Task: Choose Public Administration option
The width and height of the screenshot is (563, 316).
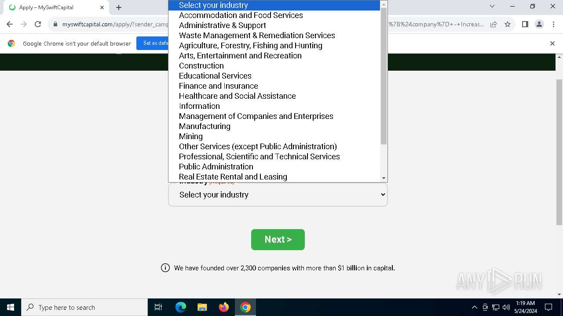Action: (274, 167)
